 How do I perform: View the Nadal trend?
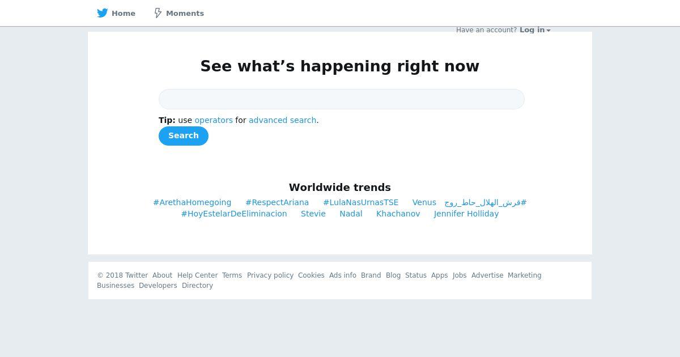click(351, 214)
